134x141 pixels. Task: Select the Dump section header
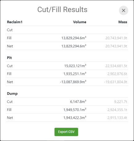pyautogui.click(x=12, y=94)
